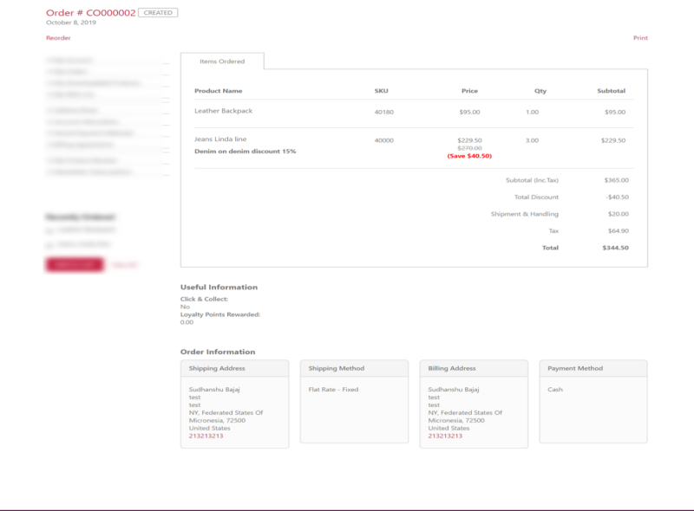The height and width of the screenshot is (511, 694).
Task: Click the Shipment & Handling value $20.00
Action: click(x=619, y=214)
